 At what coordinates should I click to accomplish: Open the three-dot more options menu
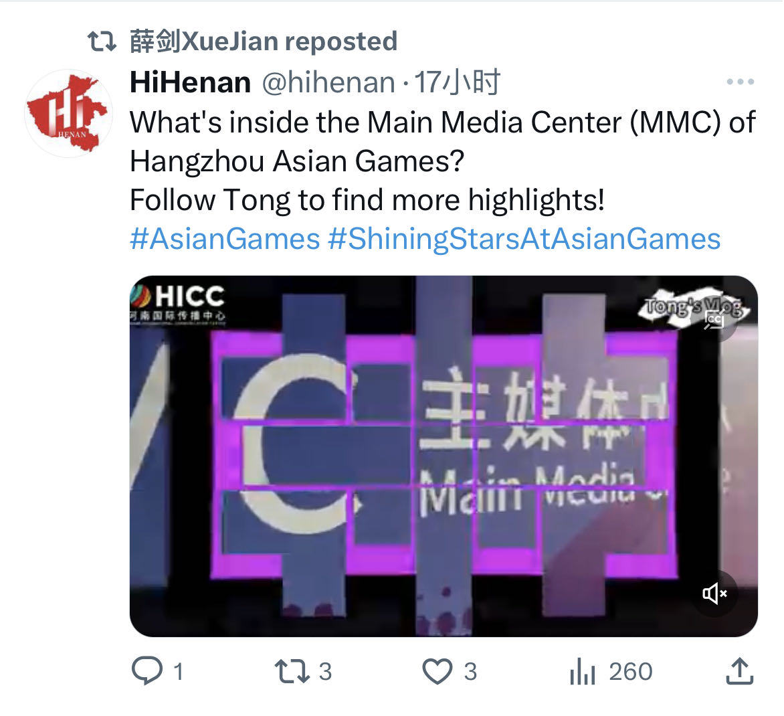point(740,82)
